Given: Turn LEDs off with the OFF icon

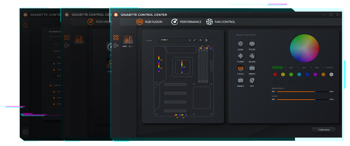Looking at the screenshot, I should [x=252, y=81].
